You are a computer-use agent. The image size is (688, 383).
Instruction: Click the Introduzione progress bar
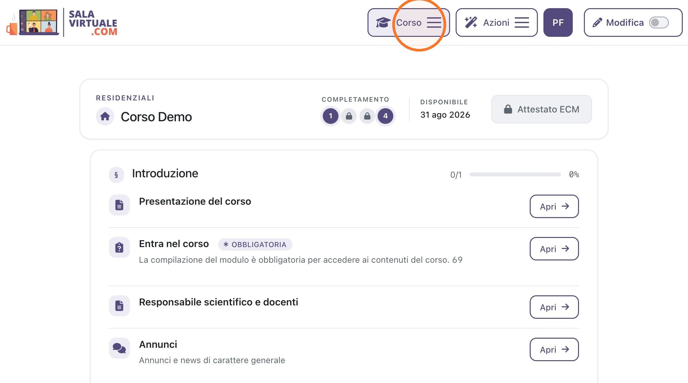515,175
